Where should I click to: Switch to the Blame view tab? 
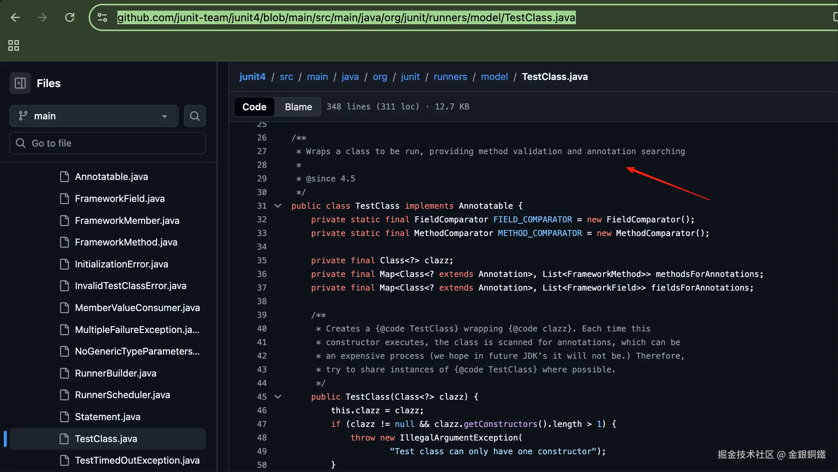point(298,107)
